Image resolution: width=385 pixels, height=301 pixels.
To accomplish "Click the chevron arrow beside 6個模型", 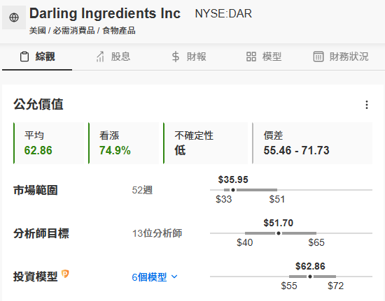I will [x=174, y=277].
